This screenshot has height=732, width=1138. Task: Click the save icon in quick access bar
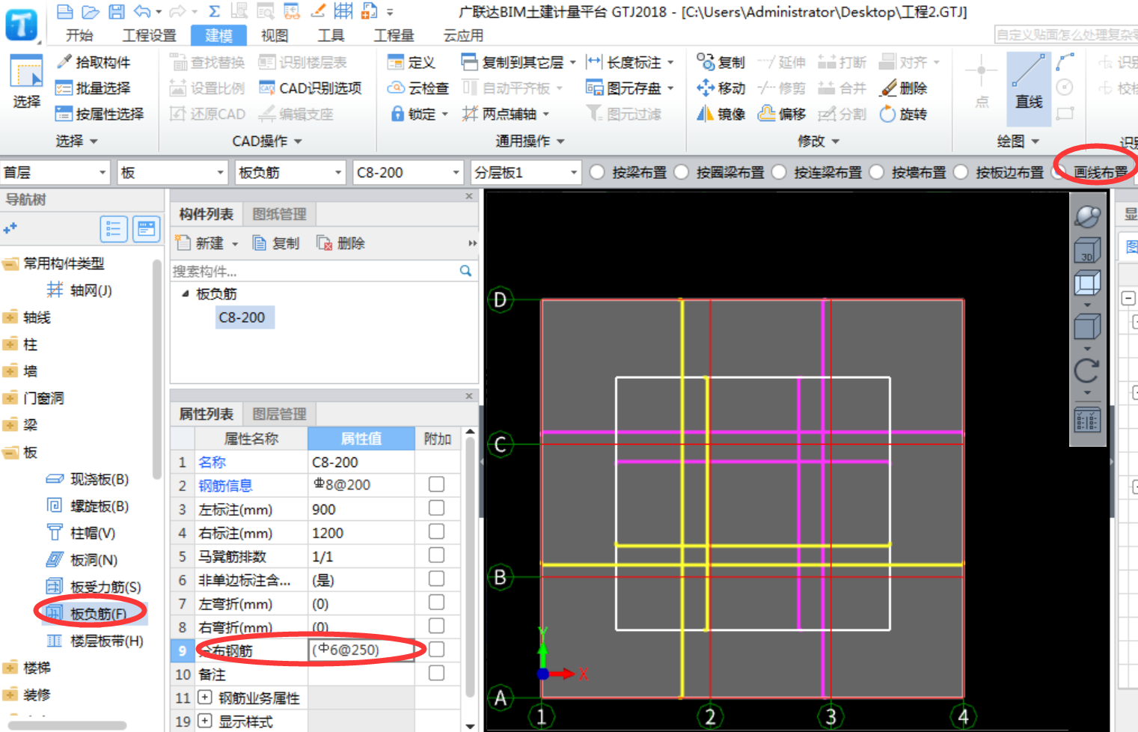pyautogui.click(x=116, y=11)
